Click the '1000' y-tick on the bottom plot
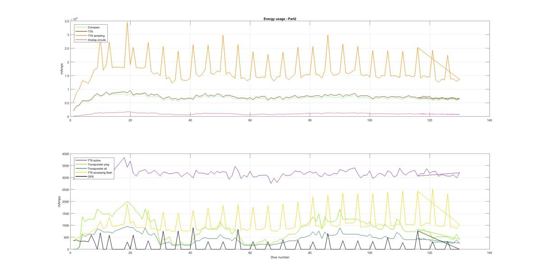Image resolution: width=541 pixels, height=280 pixels. (x=65, y=226)
